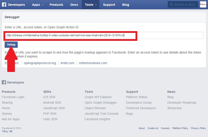Image resolution: width=208 pixels, height=137 pixels.
Task: Open Developer Roadmap footer link
Action: [x=182, y=103]
